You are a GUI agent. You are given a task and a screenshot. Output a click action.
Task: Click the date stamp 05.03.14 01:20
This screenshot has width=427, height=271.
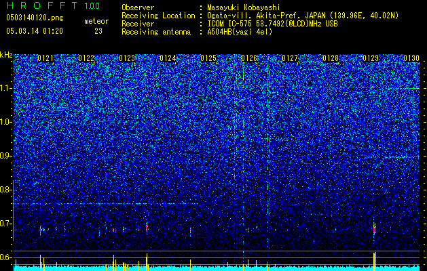tap(35, 31)
